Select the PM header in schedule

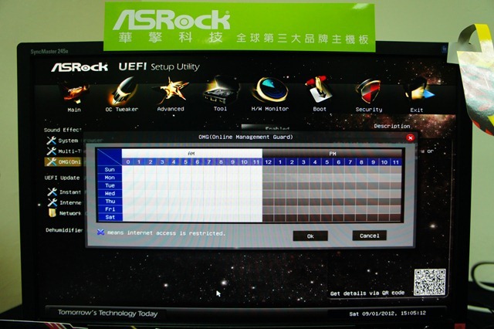click(x=333, y=154)
